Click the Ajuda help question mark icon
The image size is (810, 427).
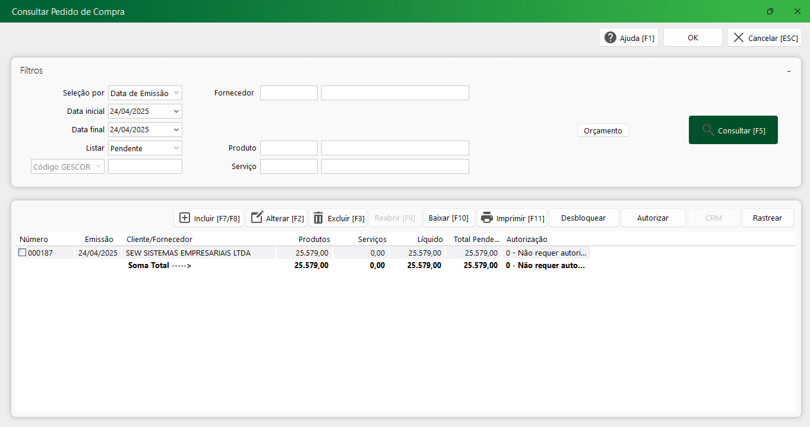click(610, 38)
